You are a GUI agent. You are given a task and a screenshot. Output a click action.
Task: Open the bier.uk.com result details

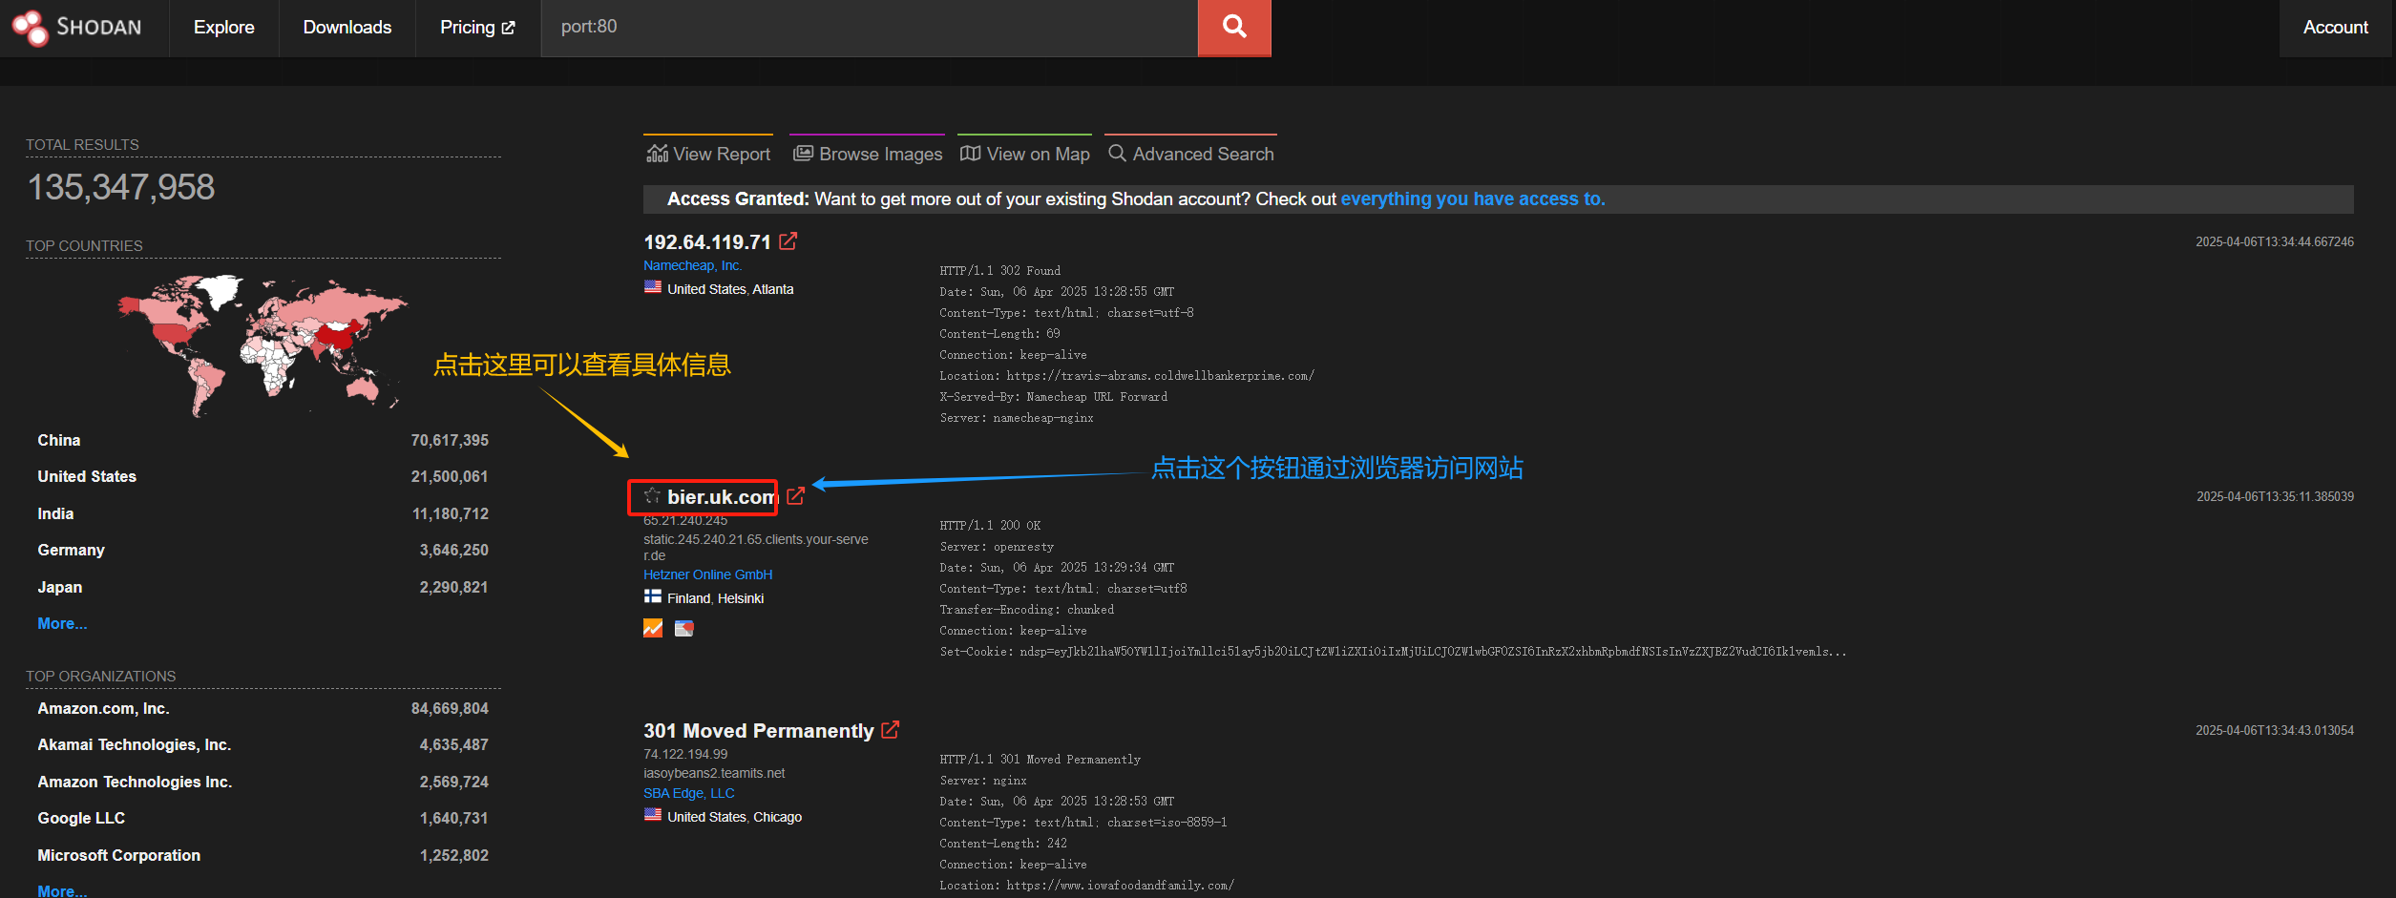click(722, 497)
